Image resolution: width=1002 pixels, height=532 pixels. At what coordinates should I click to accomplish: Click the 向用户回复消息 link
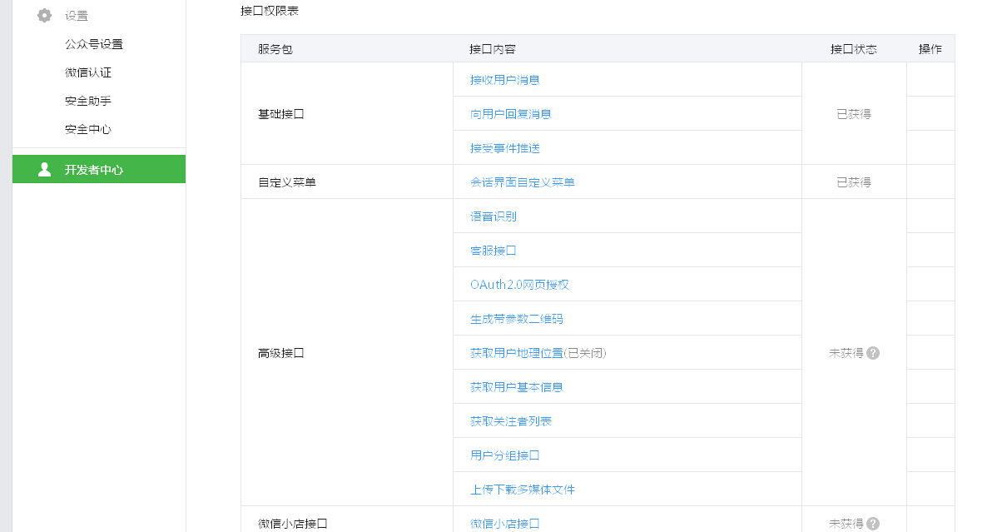click(x=510, y=114)
